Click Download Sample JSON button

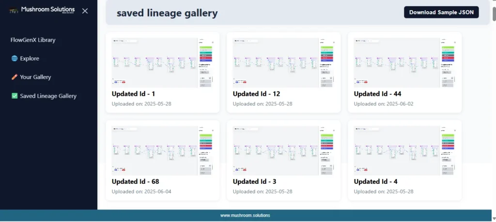441,13
